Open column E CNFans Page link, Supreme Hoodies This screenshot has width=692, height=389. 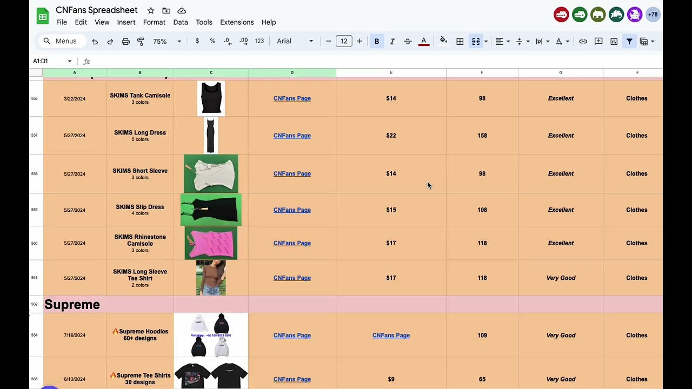391,336
